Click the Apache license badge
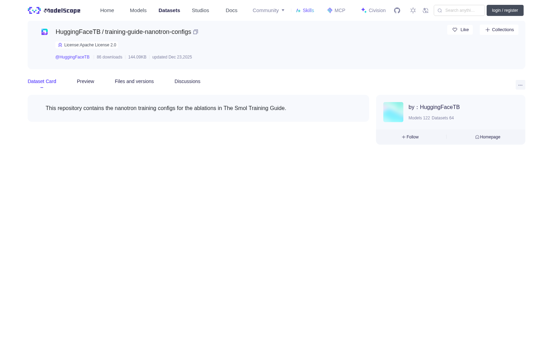Image resolution: width=553 pixels, height=346 pixels. click(87, 45)
